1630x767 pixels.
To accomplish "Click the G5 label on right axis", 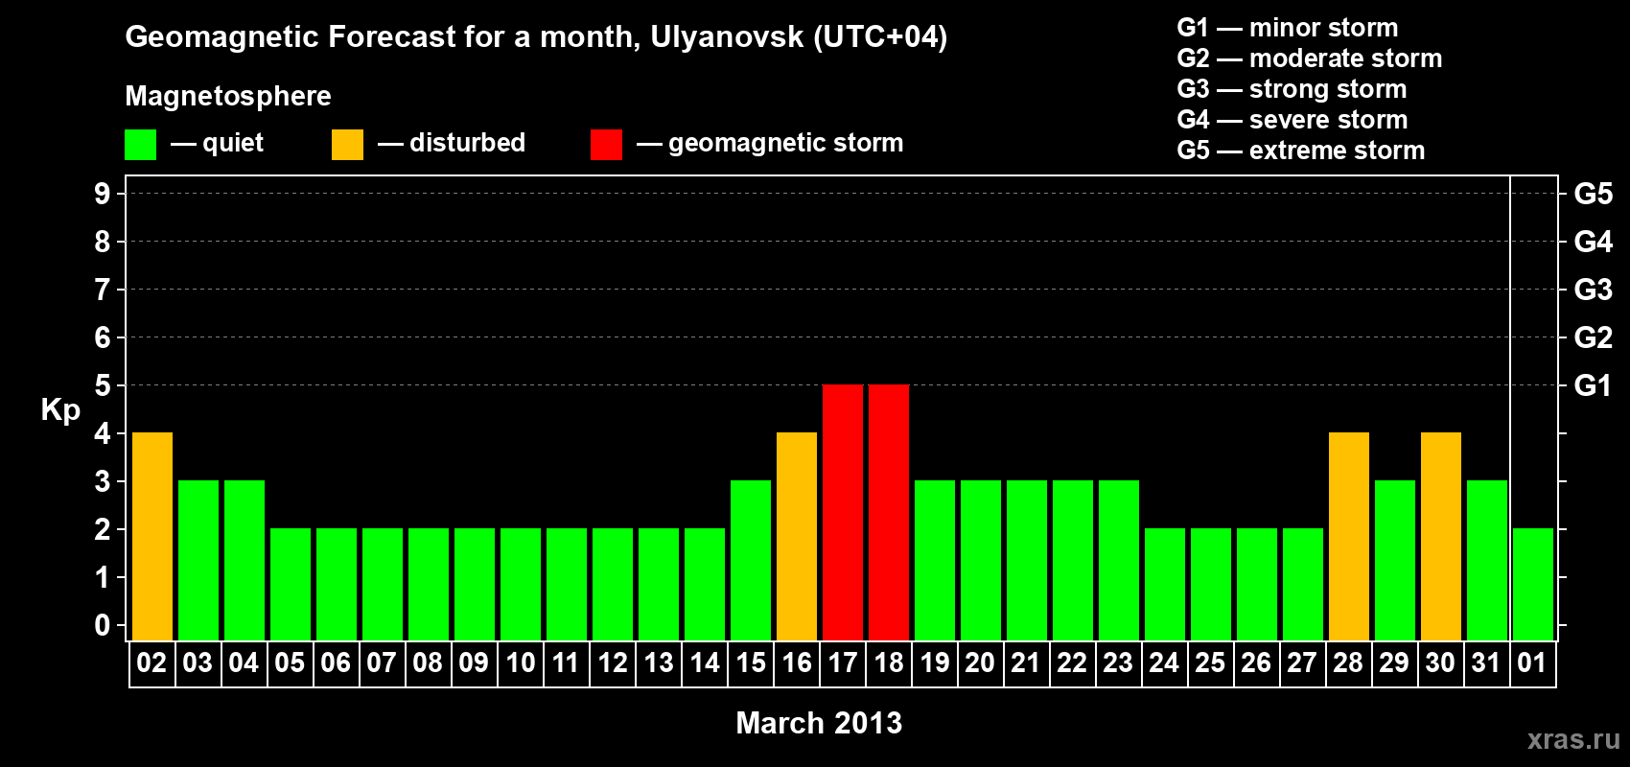I will (x=1594, y=194).
